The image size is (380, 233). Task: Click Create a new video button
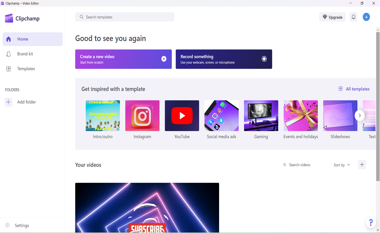click(123, 59)
